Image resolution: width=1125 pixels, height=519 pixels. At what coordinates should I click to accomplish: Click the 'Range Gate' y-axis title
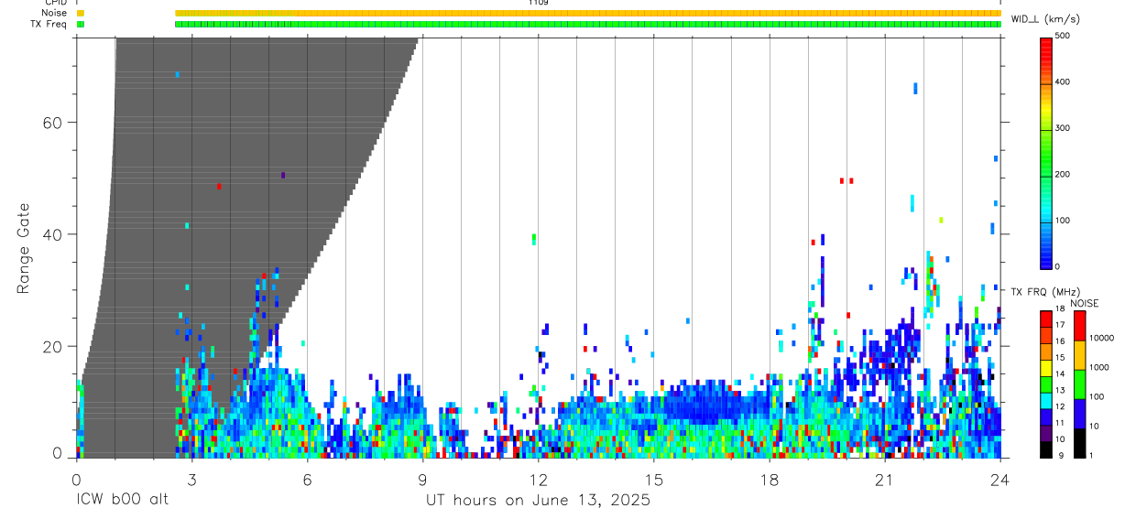[25, 248]
